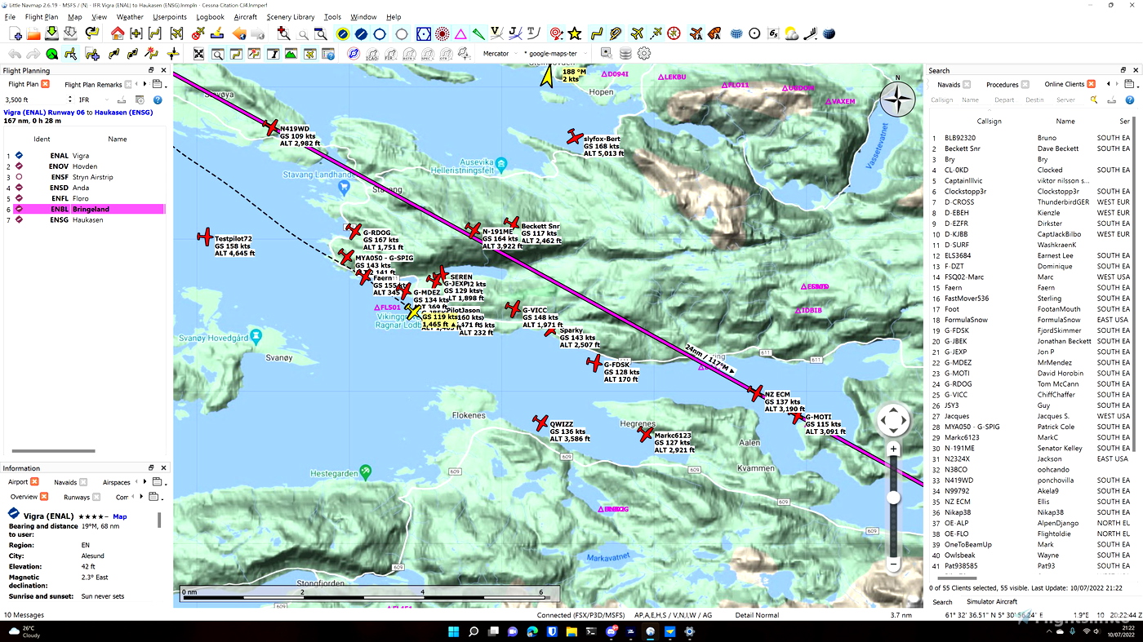Toggle AI aircraft display
The width and height of the screenshot is (1143, 642).
click(x=696, y=33)
